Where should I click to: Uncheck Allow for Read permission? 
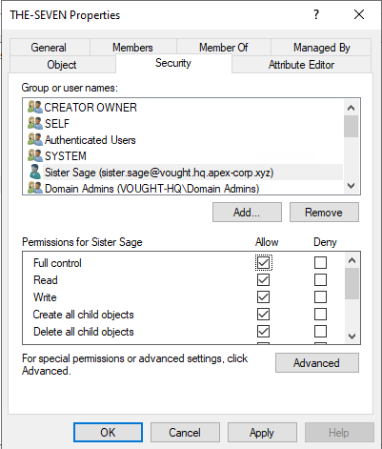[263, 280]
